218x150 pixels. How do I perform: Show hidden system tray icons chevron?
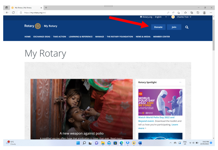pyautogui.click(x=171, y=143)
